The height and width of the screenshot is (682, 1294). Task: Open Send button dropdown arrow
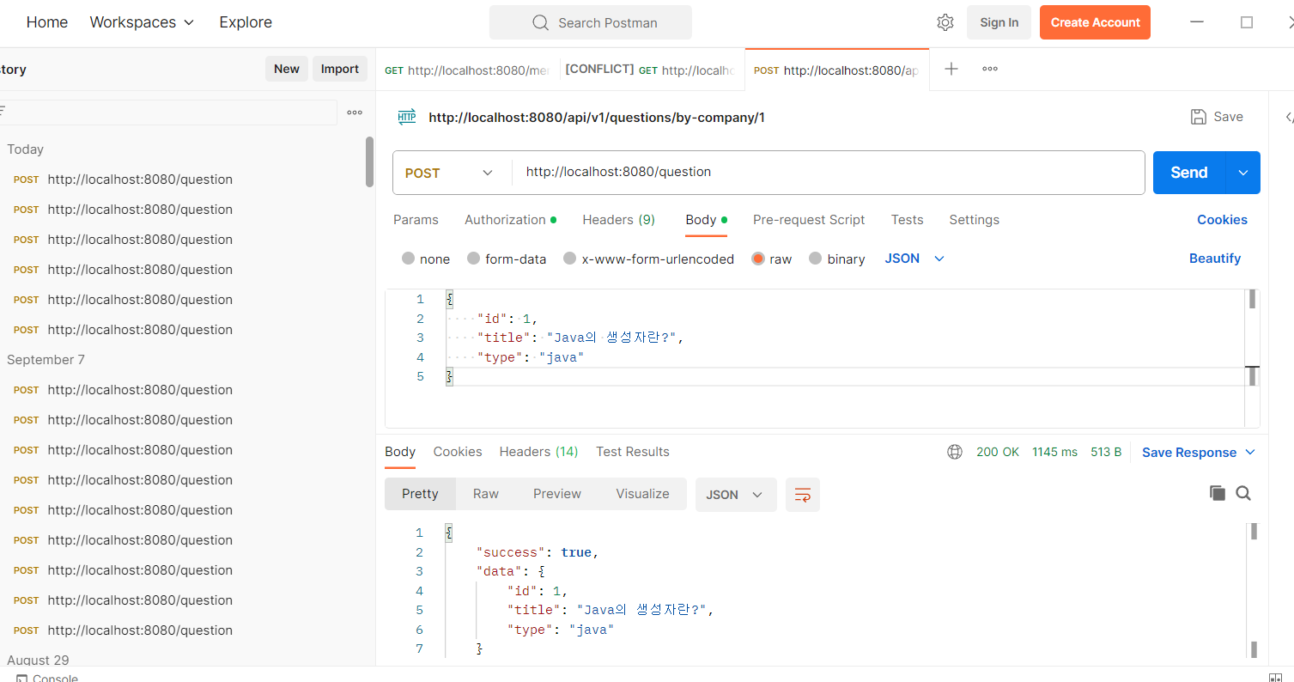coord(1243,173)
